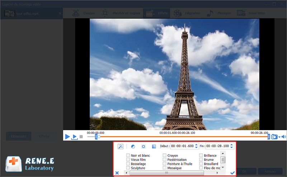287x177 pixels.
Task: Take a snapshot with camera icon
Action: tap(274, 137)
